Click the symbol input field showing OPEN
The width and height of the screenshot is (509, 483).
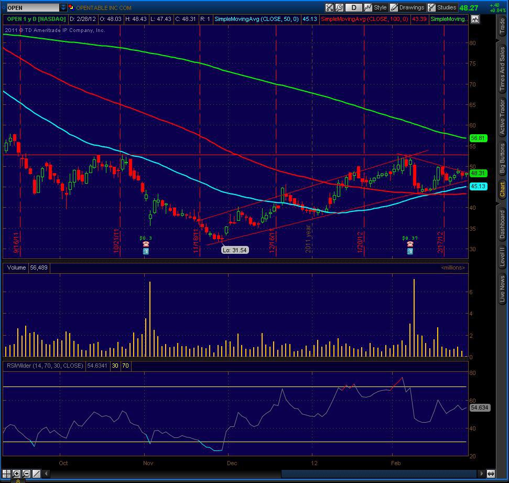(x=33, y=7)
